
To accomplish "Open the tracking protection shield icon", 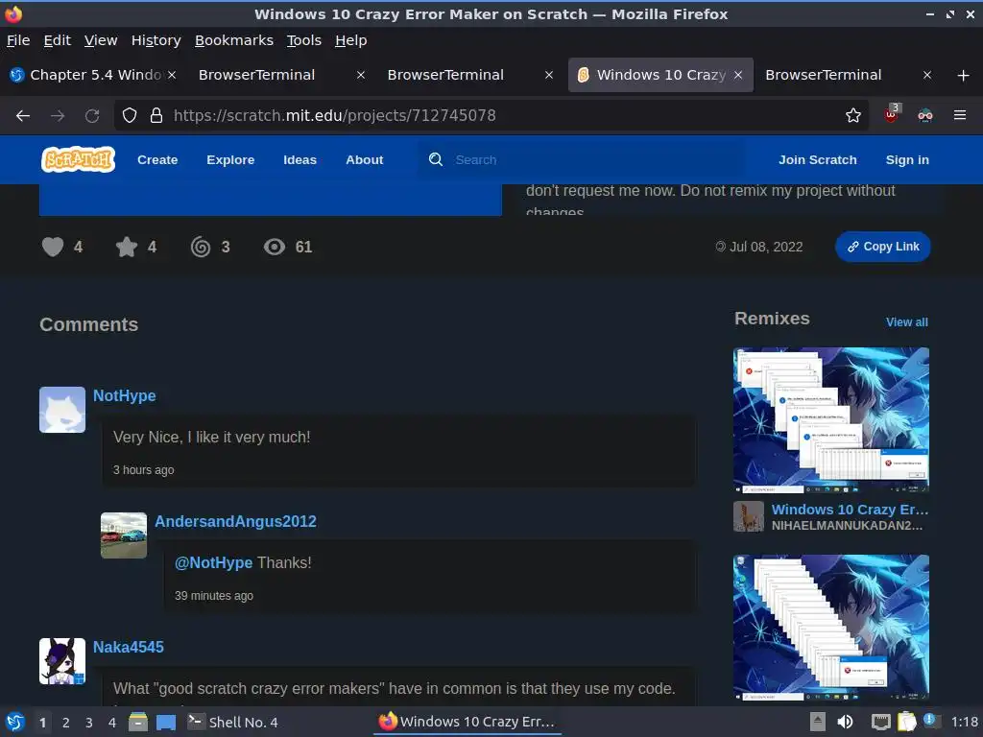I will (130, 115).
